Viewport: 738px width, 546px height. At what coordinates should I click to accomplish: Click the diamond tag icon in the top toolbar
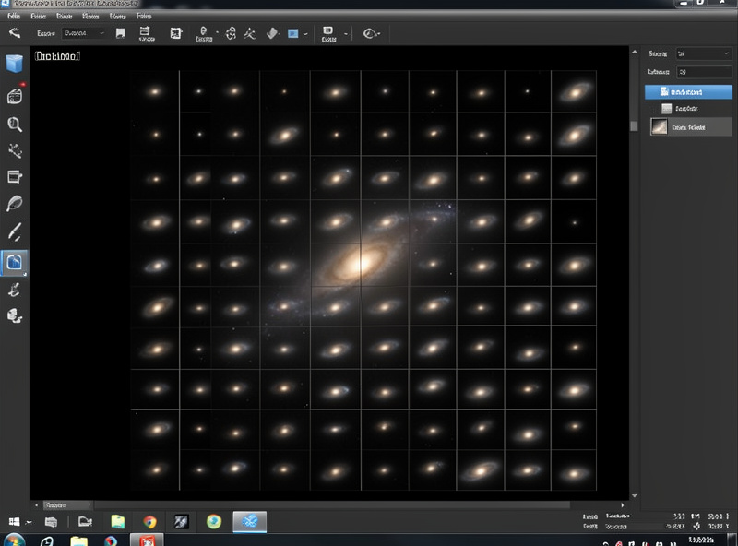[272, 33]
